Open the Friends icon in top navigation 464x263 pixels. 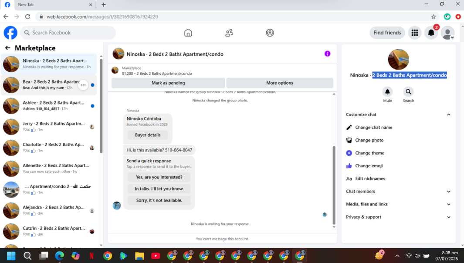pyautogui.click(x=229, y=33)
